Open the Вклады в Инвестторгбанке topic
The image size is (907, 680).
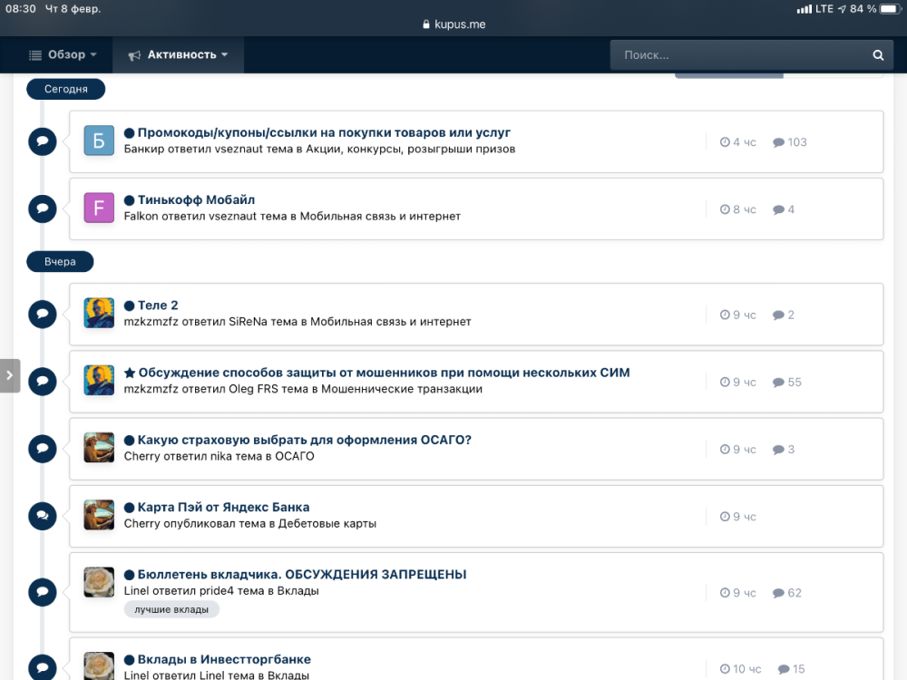[224, 659]
